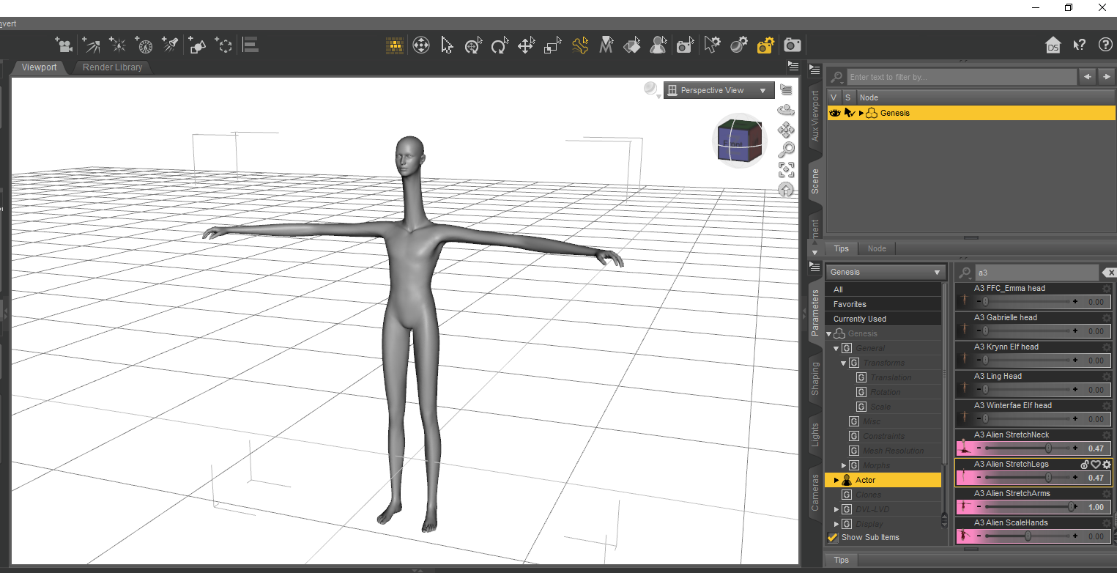Expand Genesis node in Scene list

pyautogui.click(x=861, y=113)
